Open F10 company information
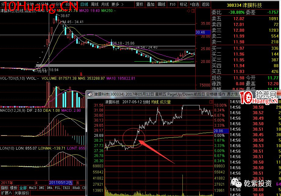This screenshot has width=281, height=196. [172, 4]
